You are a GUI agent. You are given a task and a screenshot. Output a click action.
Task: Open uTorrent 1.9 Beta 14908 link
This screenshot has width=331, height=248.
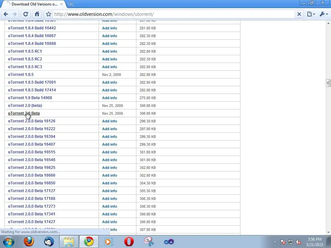tap(30, 98)
